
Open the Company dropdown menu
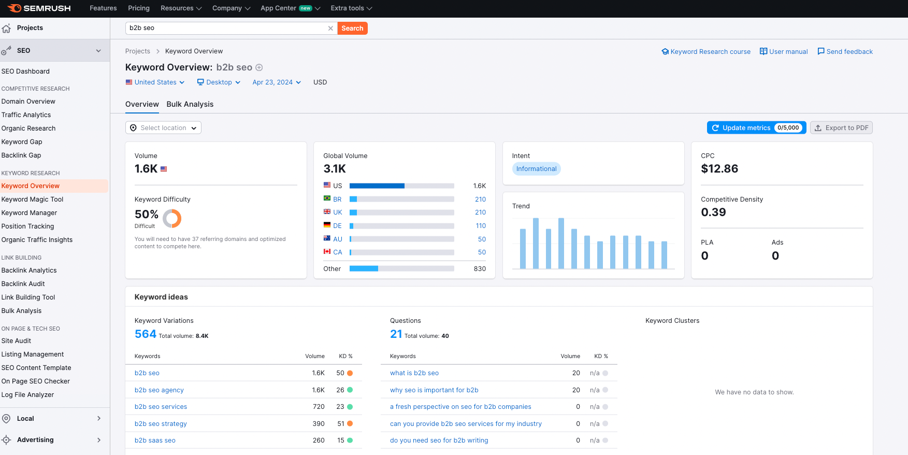pyautogui.click(x=232, y=8)
